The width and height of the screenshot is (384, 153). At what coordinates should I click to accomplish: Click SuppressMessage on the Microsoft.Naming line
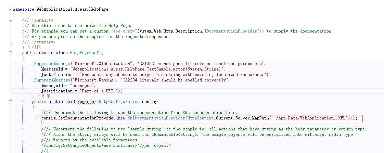click(52, 80)
